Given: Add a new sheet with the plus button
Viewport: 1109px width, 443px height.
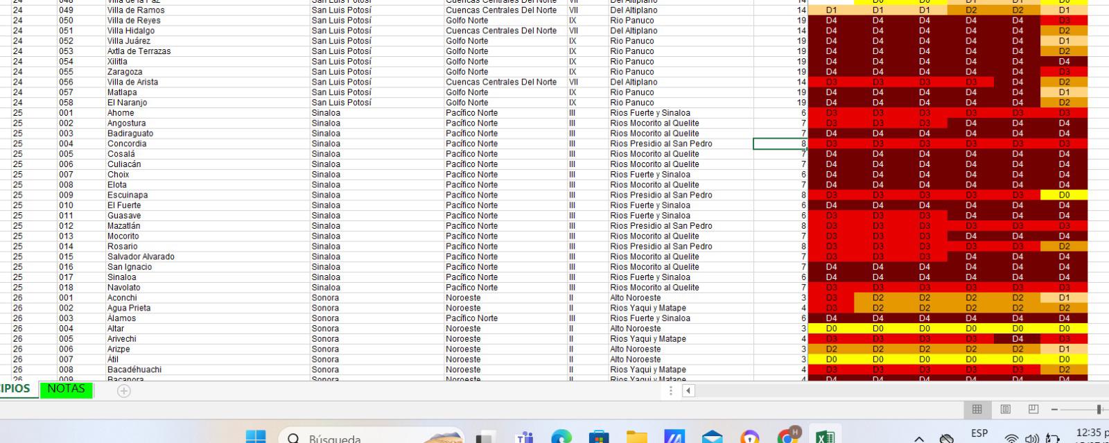Looking at the screenshot, I should tap(123, 391).
